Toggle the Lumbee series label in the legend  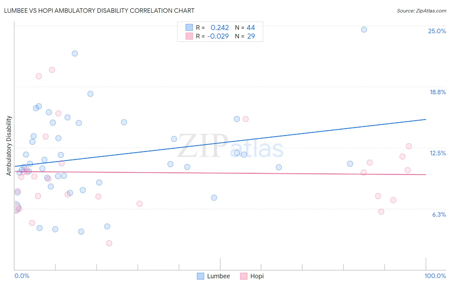[x=218, y=276]
